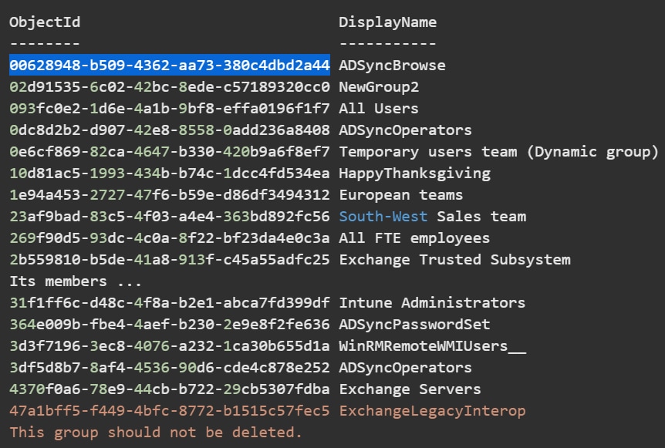Viewport: 665px width, 448px height.
Task: Click the 'Its members ...' line
Action: point(76,281)
